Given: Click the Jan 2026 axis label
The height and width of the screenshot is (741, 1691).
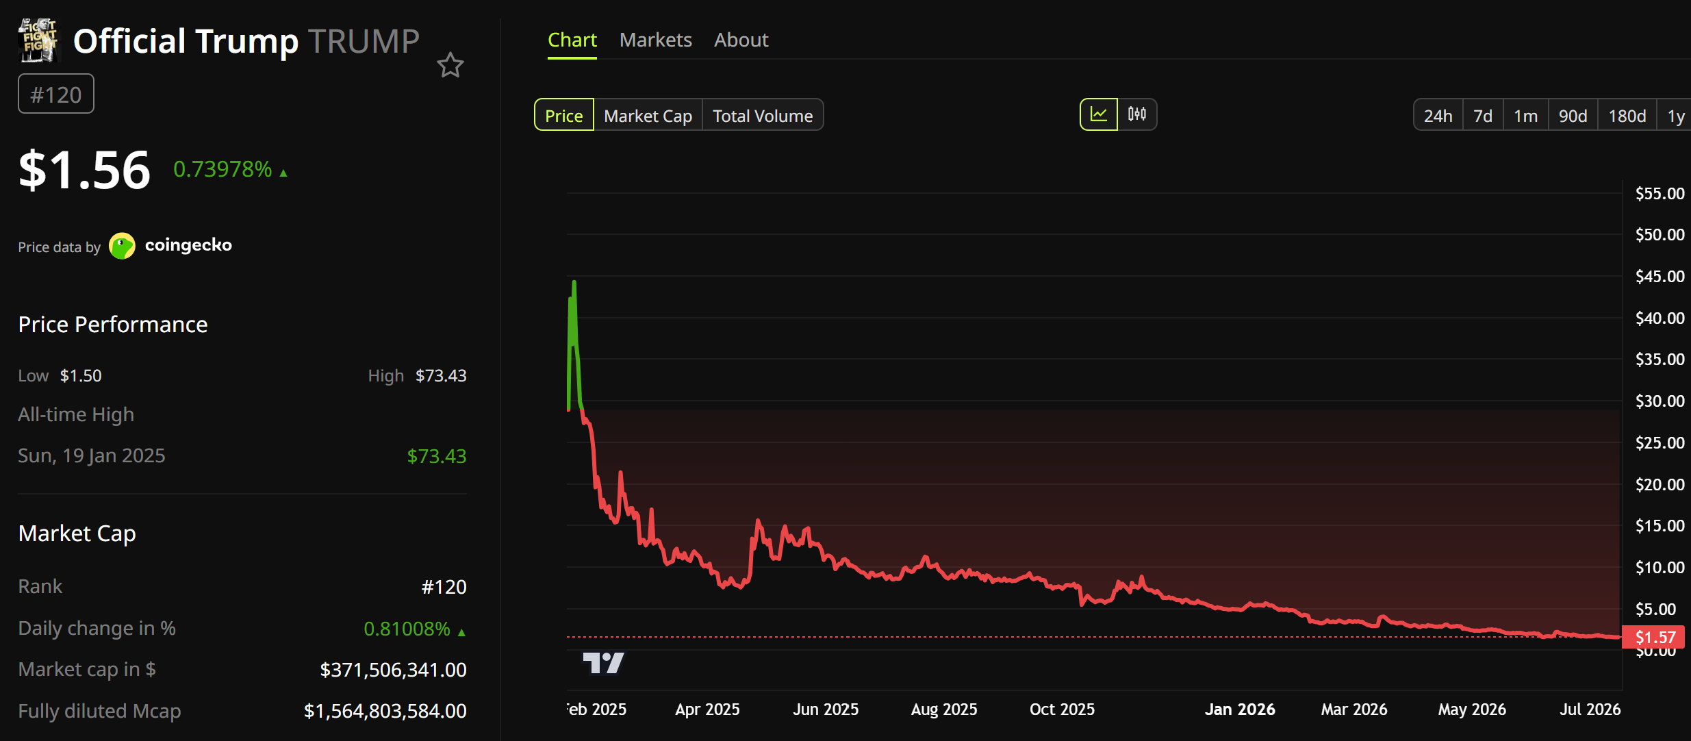Looking at the screenshot, I should tap(1240, 709).
